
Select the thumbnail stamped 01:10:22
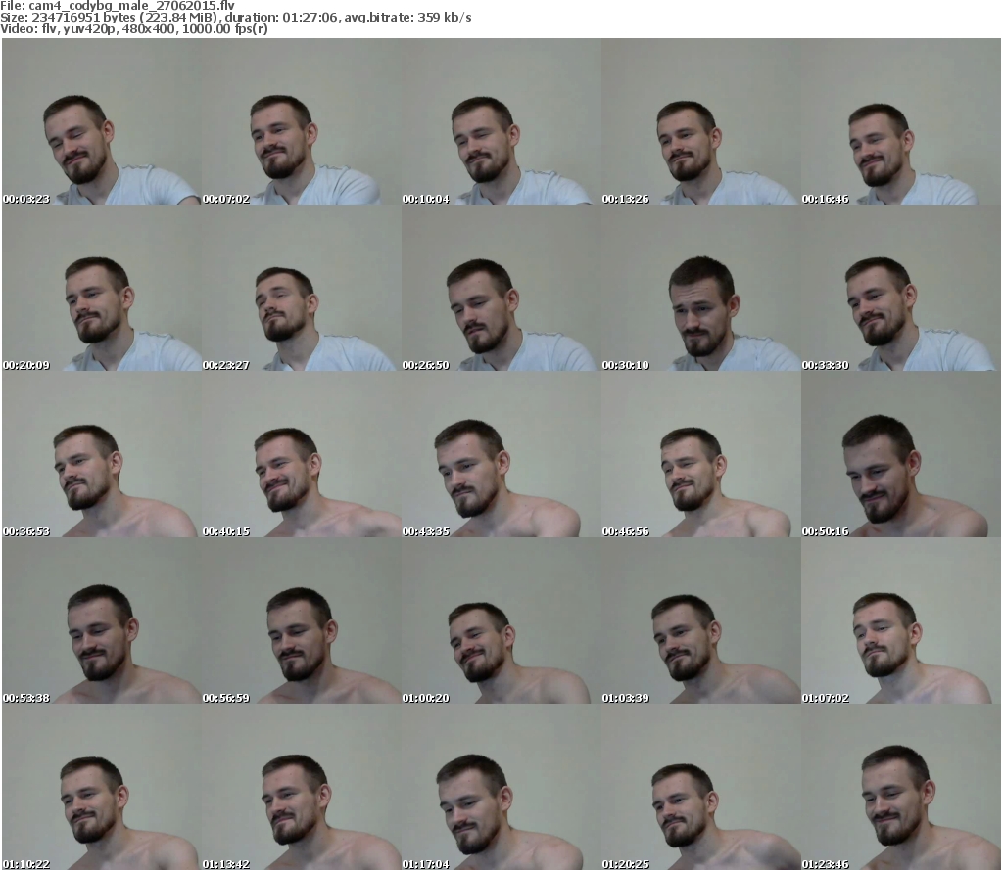click(102, 786)
